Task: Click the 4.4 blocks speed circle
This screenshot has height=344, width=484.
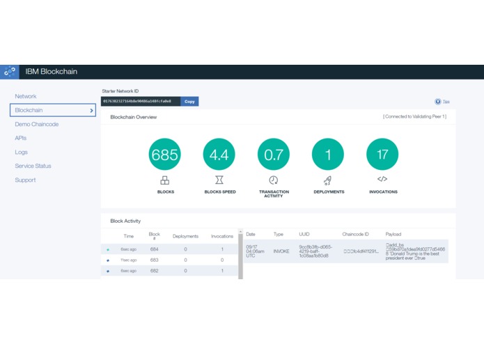Action: [x=219, y=155]
